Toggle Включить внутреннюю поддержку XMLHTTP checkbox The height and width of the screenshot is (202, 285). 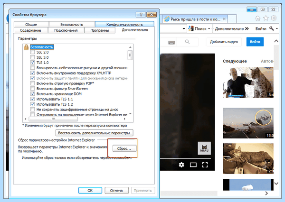click(x=32, y=73)
